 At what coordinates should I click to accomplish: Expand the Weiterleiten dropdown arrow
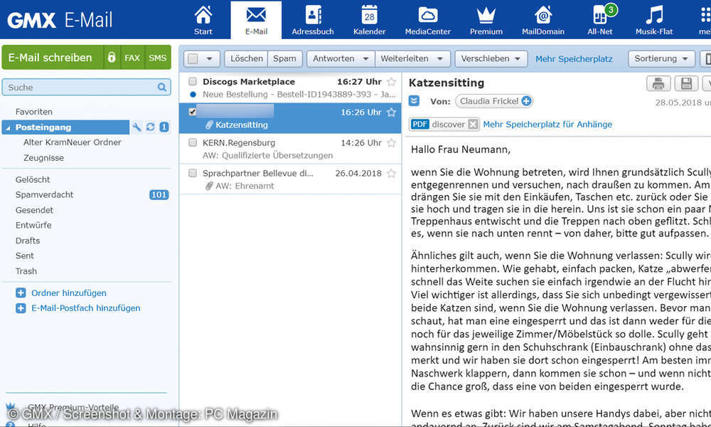439,58
